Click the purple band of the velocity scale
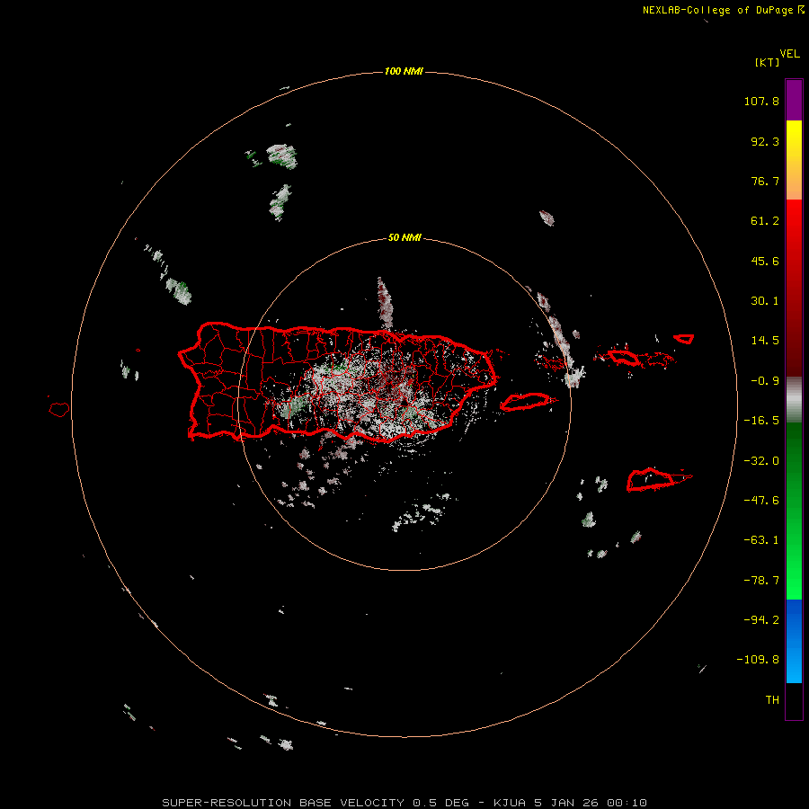 794,100
